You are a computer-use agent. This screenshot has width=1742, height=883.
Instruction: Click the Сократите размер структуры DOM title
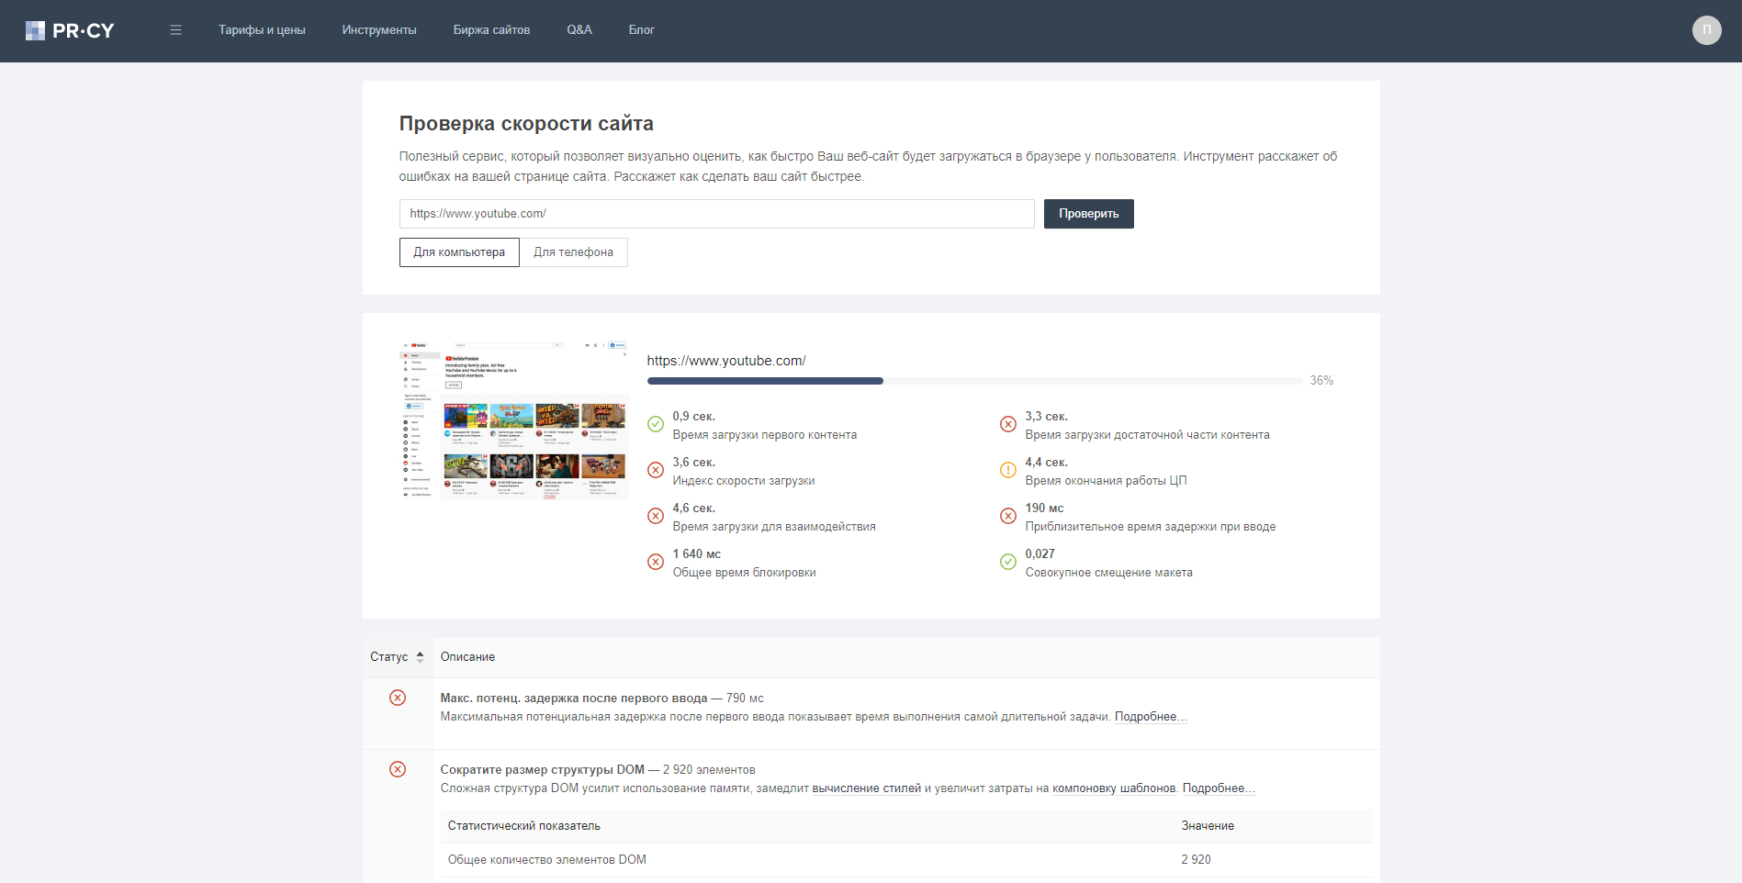coord(543,770)
